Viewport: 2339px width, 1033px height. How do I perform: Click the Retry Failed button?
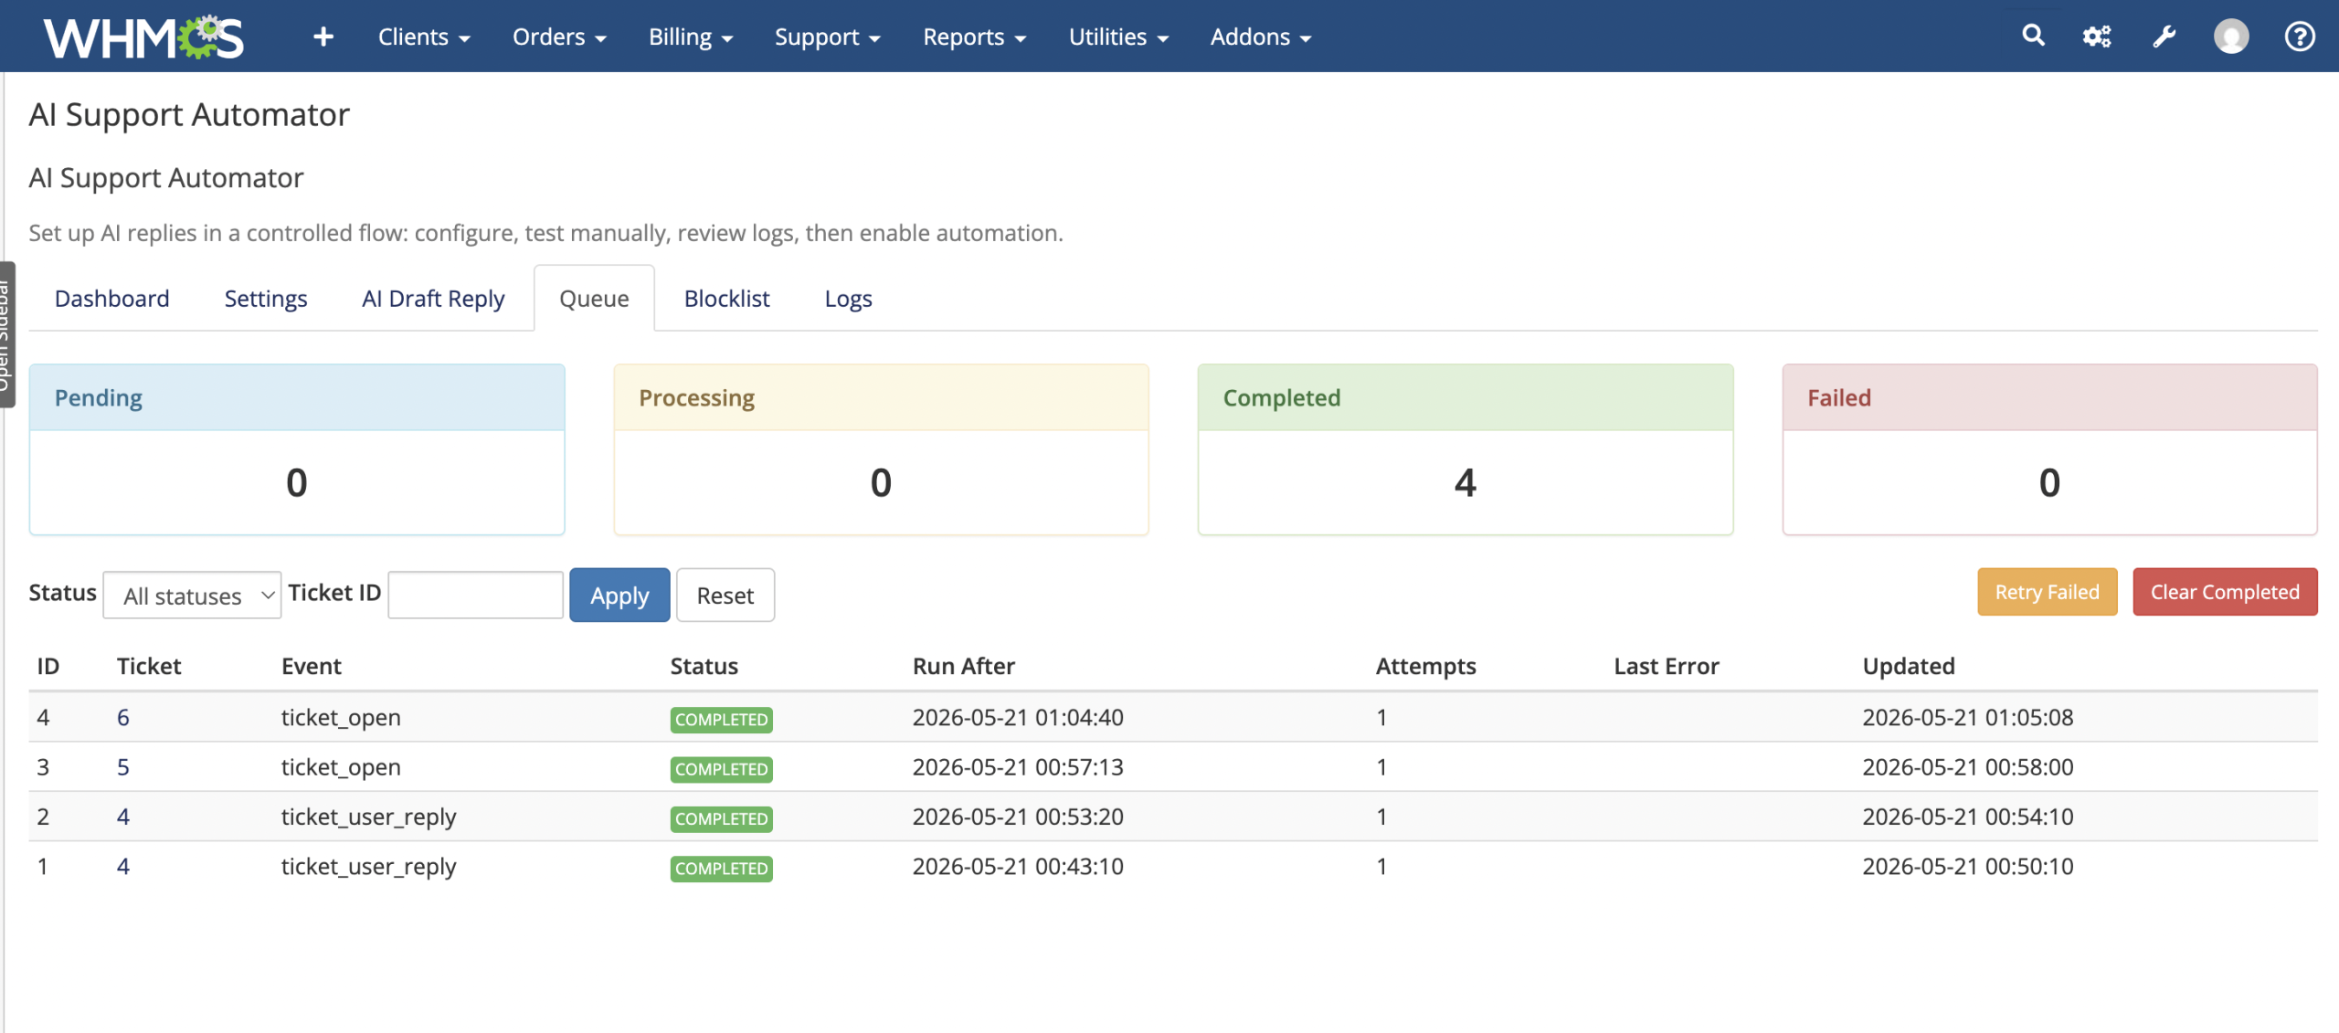(2047, 592)
